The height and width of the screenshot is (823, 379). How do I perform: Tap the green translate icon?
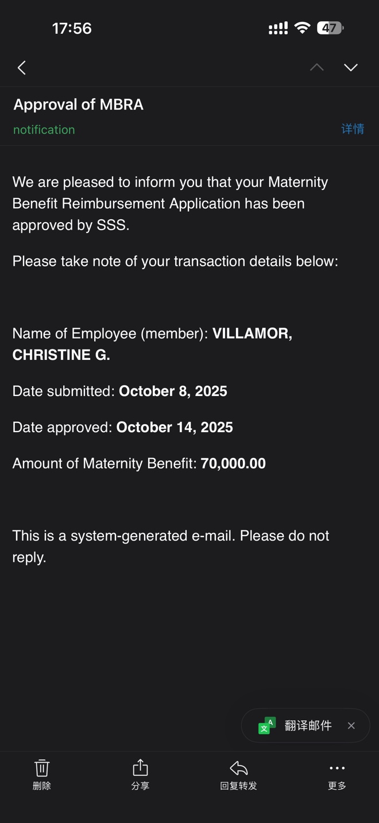267,725
